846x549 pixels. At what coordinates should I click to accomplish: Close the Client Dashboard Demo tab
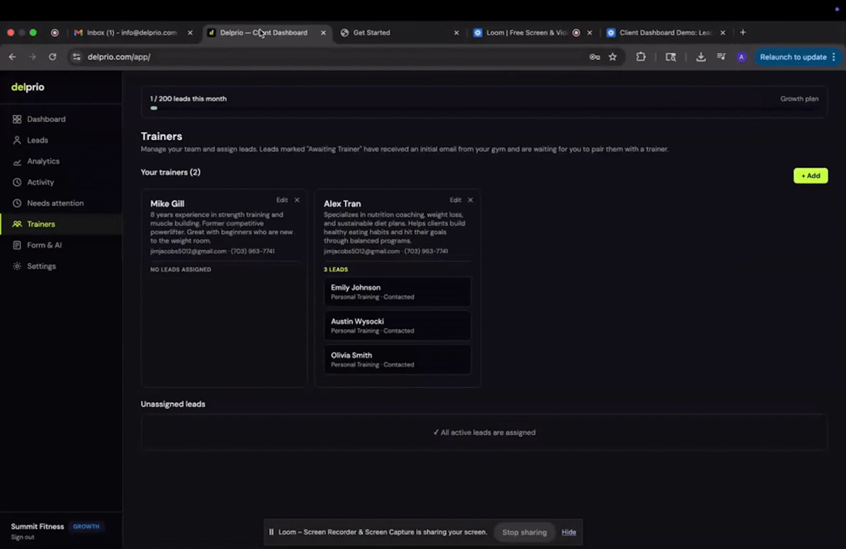coord(723,32)
